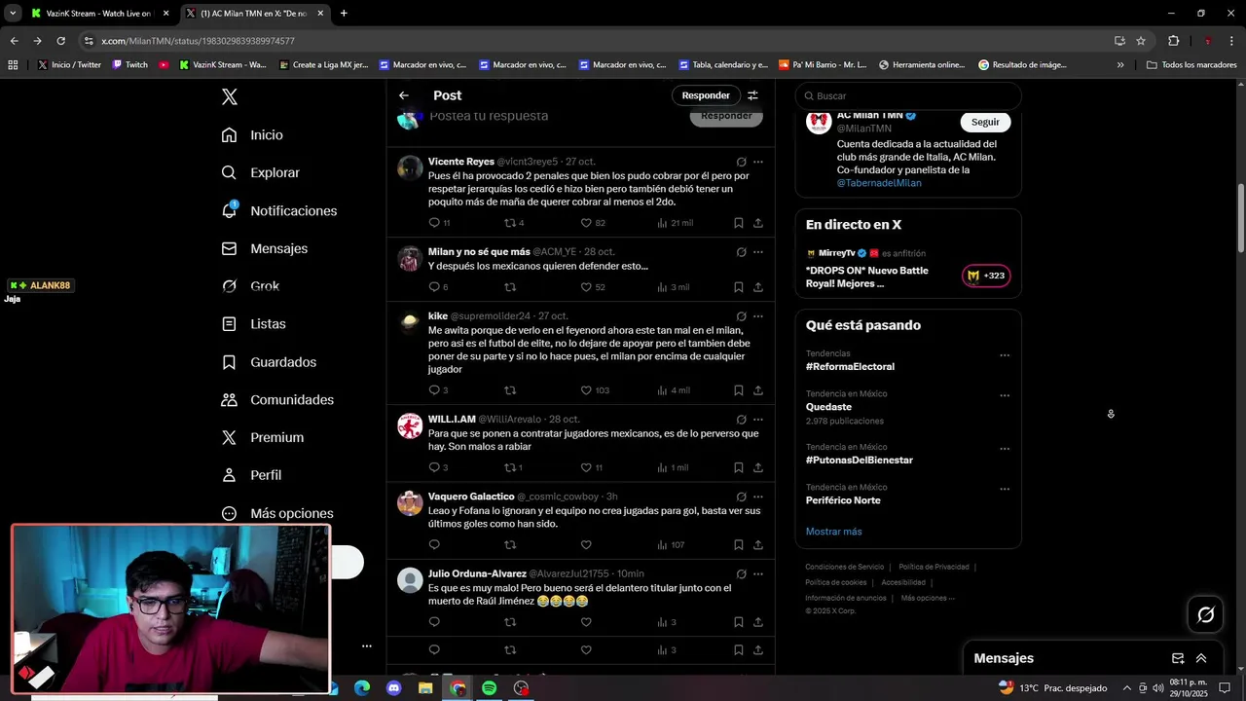Expand Más opciones in the sidebar
The height and width of the screenshot is (701, 1246).
coord(277,513)
